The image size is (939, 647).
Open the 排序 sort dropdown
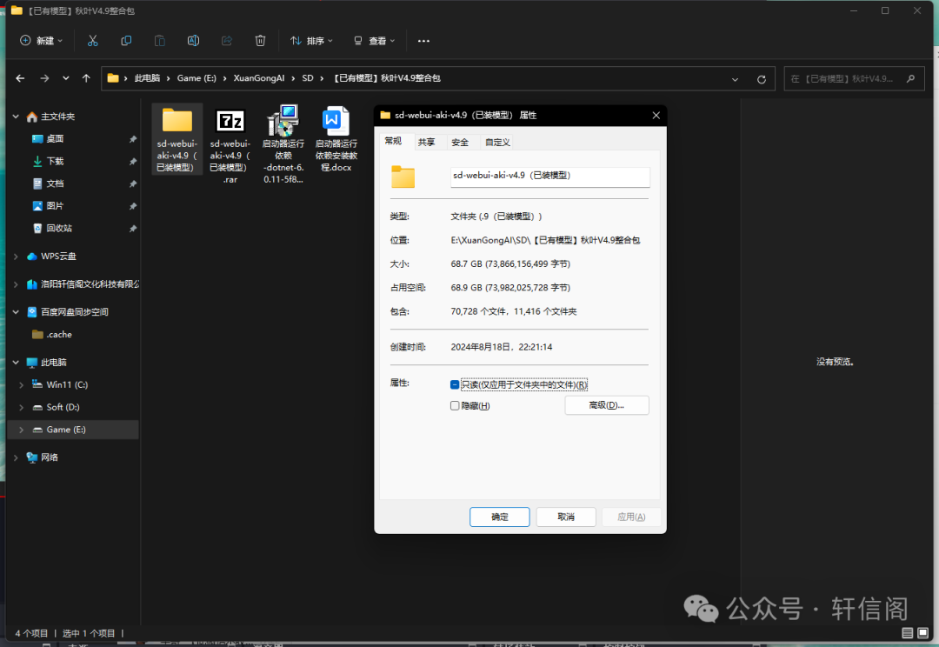311,41
